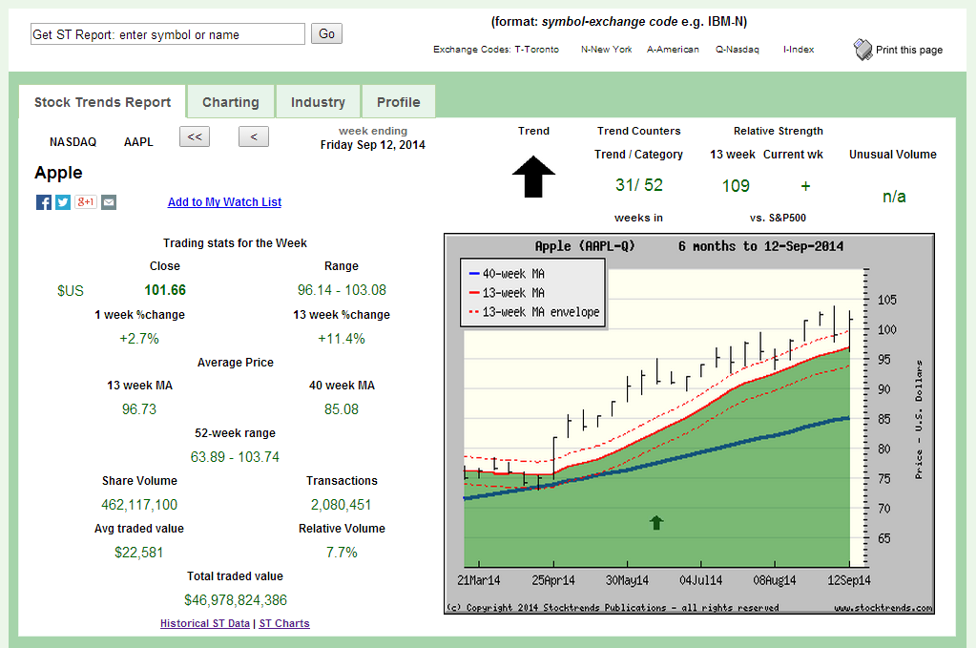
Task: Click the Trading stats for the Week heading
Action: pyautogui.click(x=235, y=243)
